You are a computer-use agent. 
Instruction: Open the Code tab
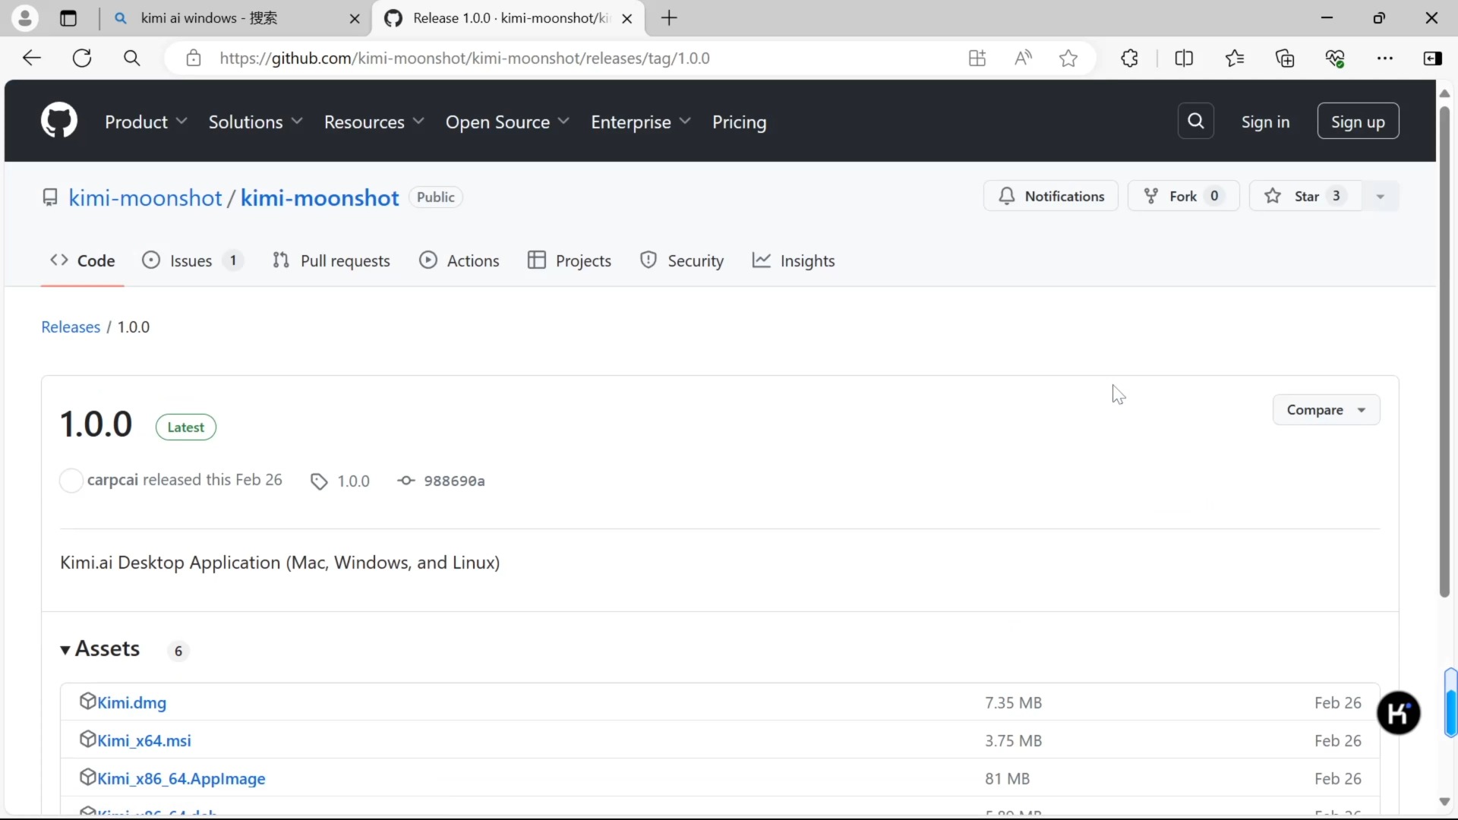82,260
